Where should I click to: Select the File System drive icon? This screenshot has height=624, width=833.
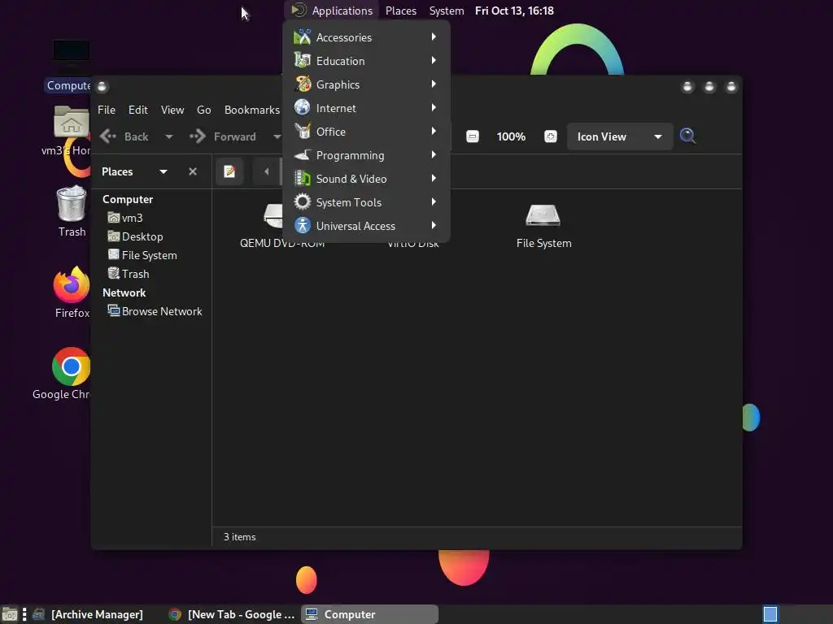[543, 215]
